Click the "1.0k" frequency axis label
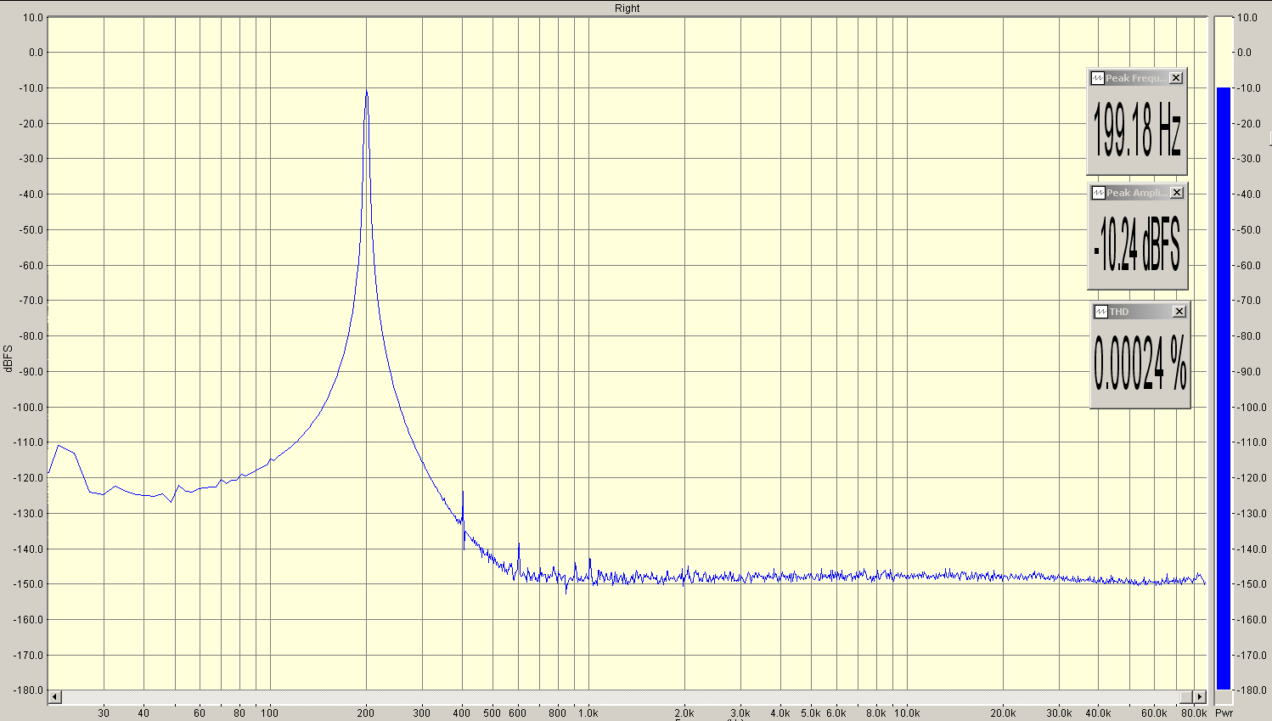The image size is (1272, 721). coord(588,713)
